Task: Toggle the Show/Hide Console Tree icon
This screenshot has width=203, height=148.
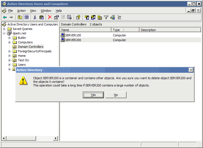Action: (x=27, y=17)
